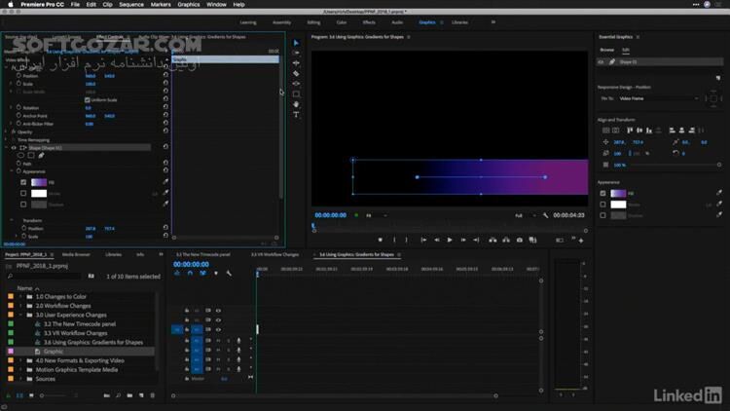
Task: Switch Project panel to list view
Action: [x=19, y=395]
